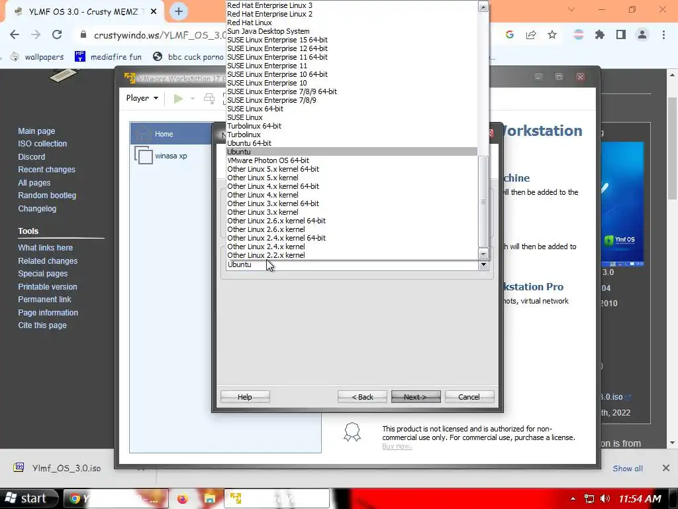
Task: Open Printable version link
Action: pyautogui.click(x=47, y=287)
